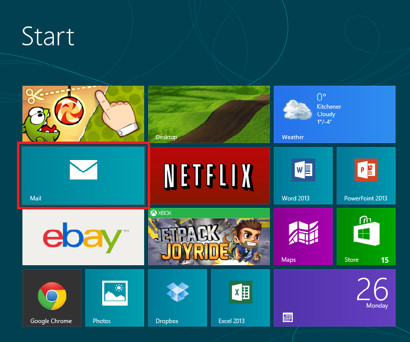Screen dimensions: 410x342
Task: Open the Photos tile
Action: point(115,298)
